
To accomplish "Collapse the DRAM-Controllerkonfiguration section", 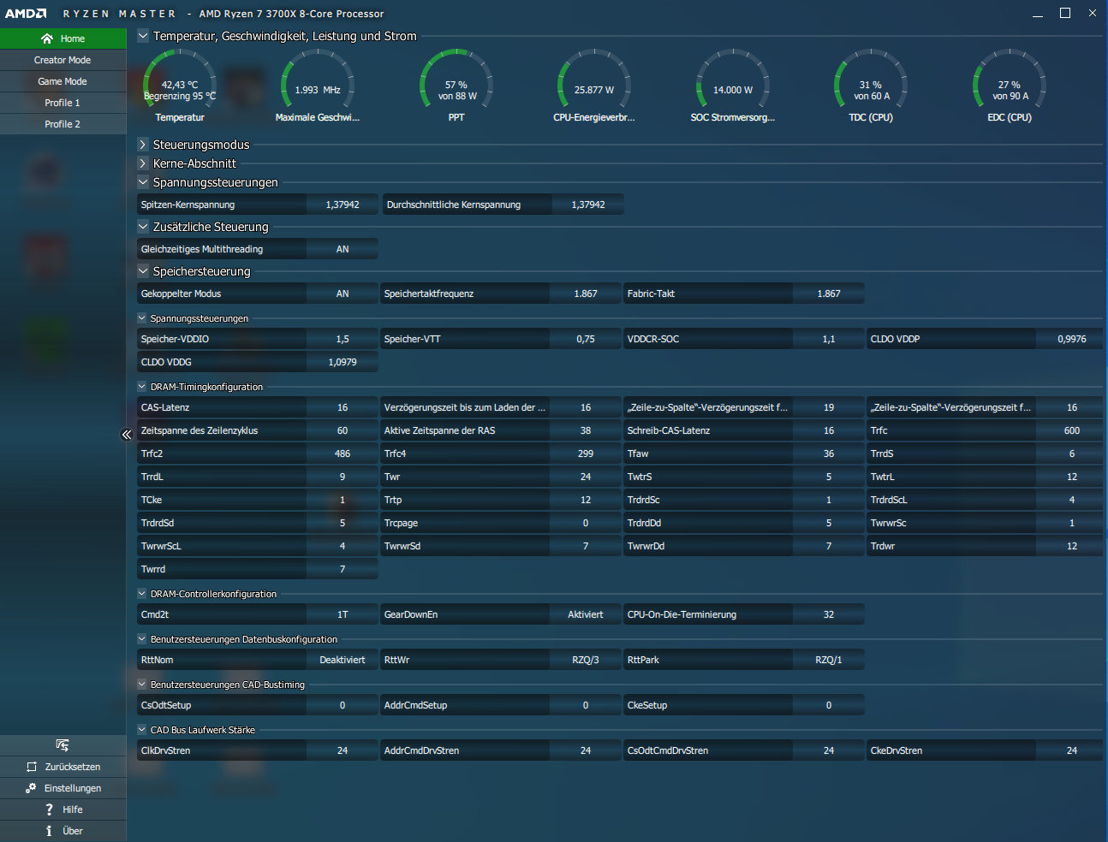I will pyautogui.click(x=142, y=594).
